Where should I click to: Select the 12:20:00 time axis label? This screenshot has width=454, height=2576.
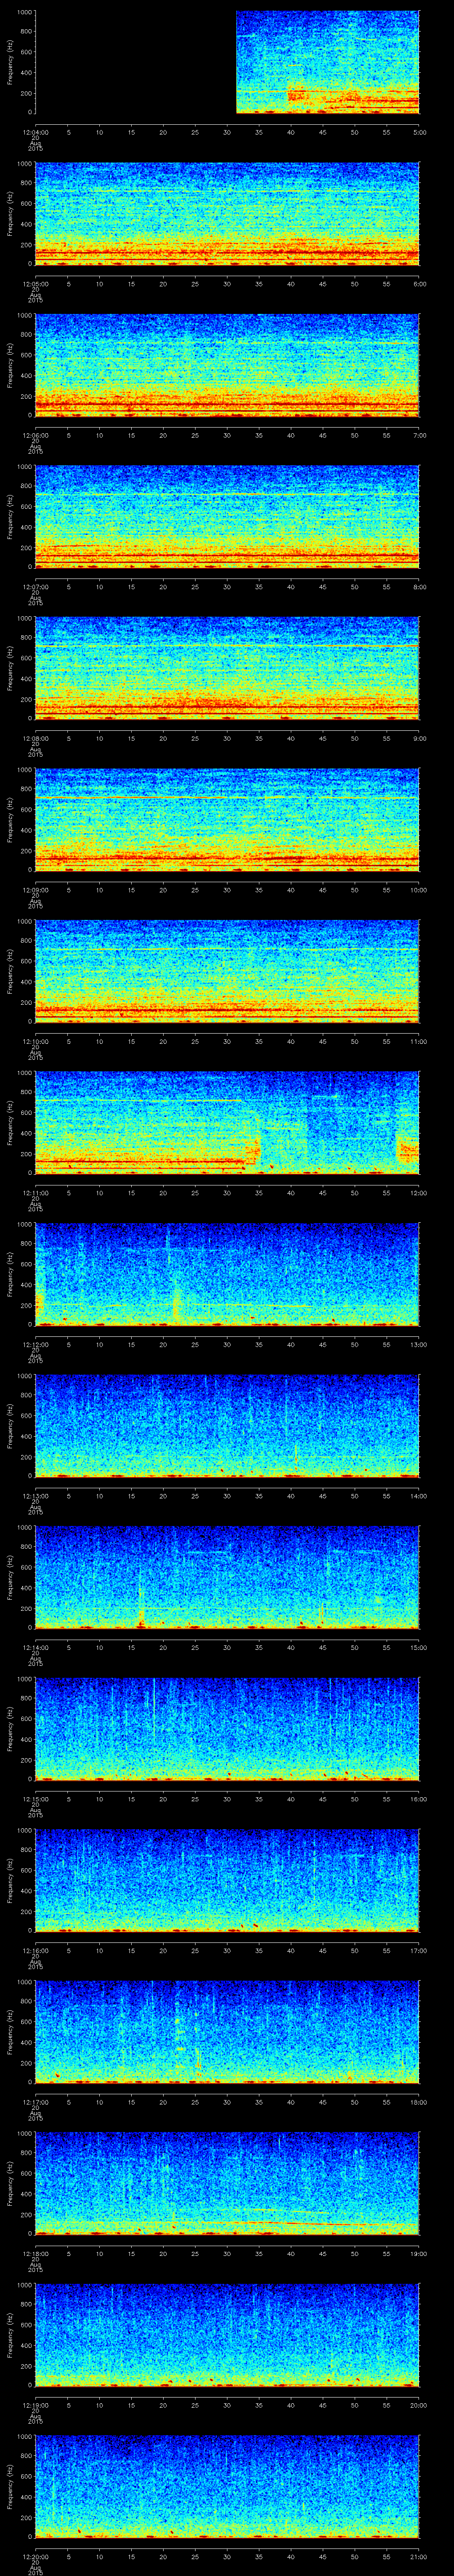(x=35, y=2555)
